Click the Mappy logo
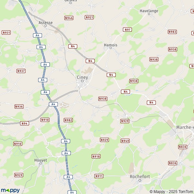Image resolution: width=194 pixels, height=194 pixels. coord(10,190)
